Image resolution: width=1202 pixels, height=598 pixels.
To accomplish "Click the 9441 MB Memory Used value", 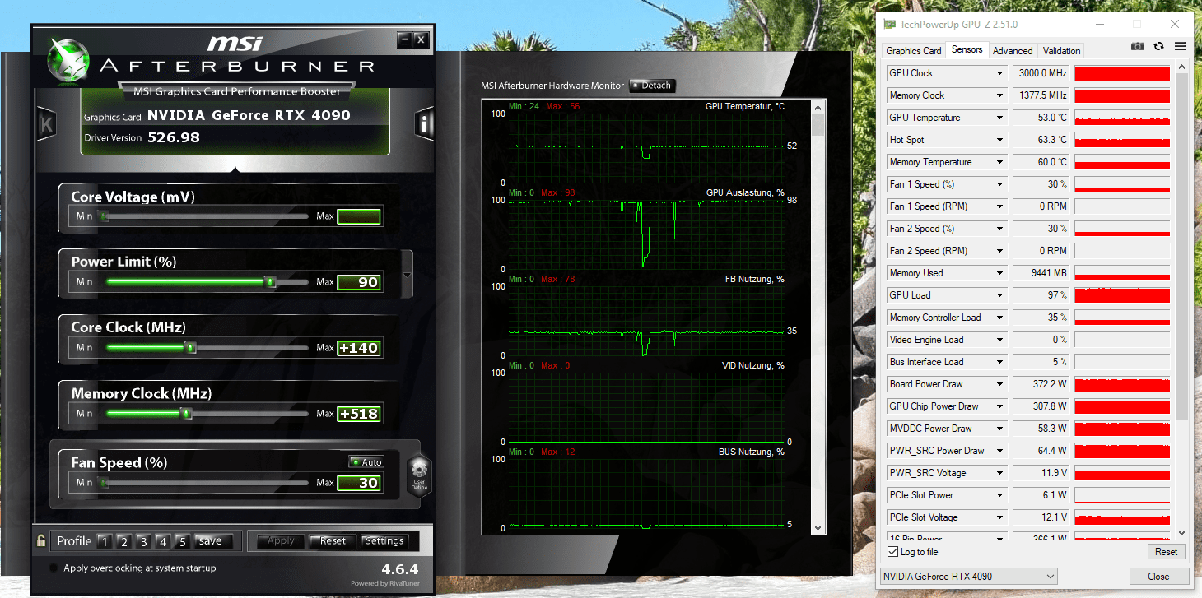I will click(x=1041, y=273).
